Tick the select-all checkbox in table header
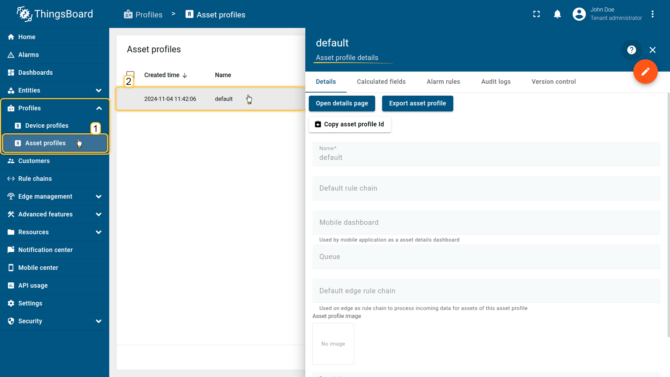Viewport: 670px width, 377px height. click(130, 74)
